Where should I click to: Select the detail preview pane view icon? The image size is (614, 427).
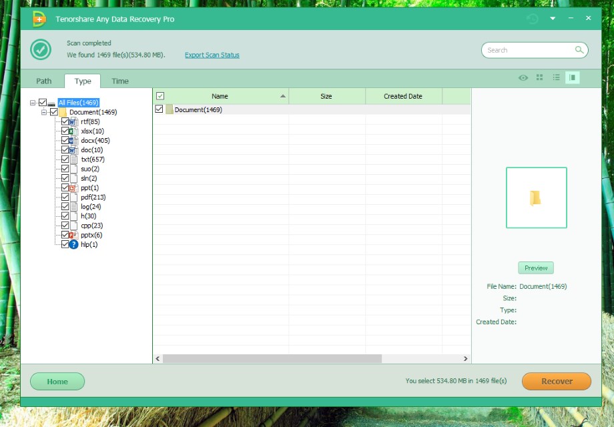[572, 78]
